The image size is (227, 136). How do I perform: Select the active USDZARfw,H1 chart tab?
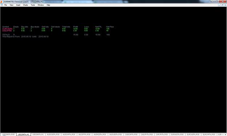click(x=24, y=135)
